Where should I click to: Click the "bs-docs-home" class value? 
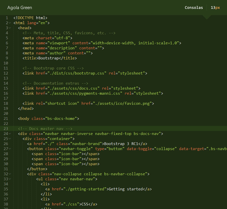click(x=61, y=119)
